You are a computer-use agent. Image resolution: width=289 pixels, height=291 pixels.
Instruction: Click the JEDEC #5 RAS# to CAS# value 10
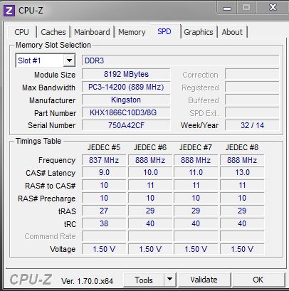tap(104, 185)
